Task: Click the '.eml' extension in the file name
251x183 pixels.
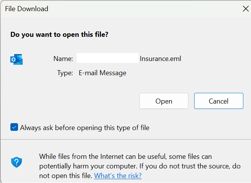Action: tap(175, 59)
